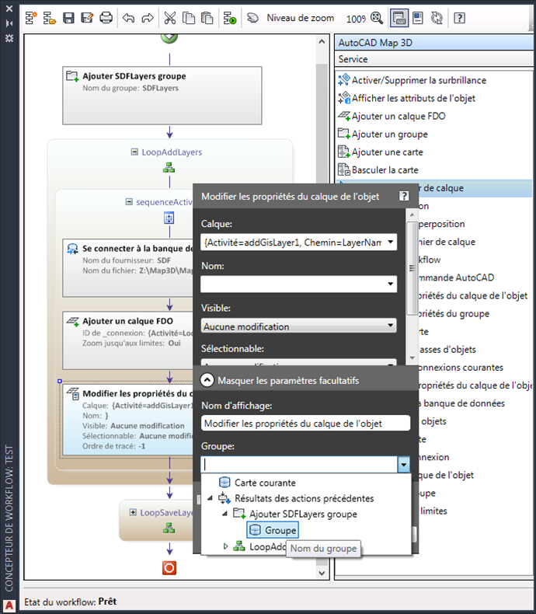Open palette properties gear icon
Screen dimensions: 536x614
pyautogui.click(x=9, y=38)
